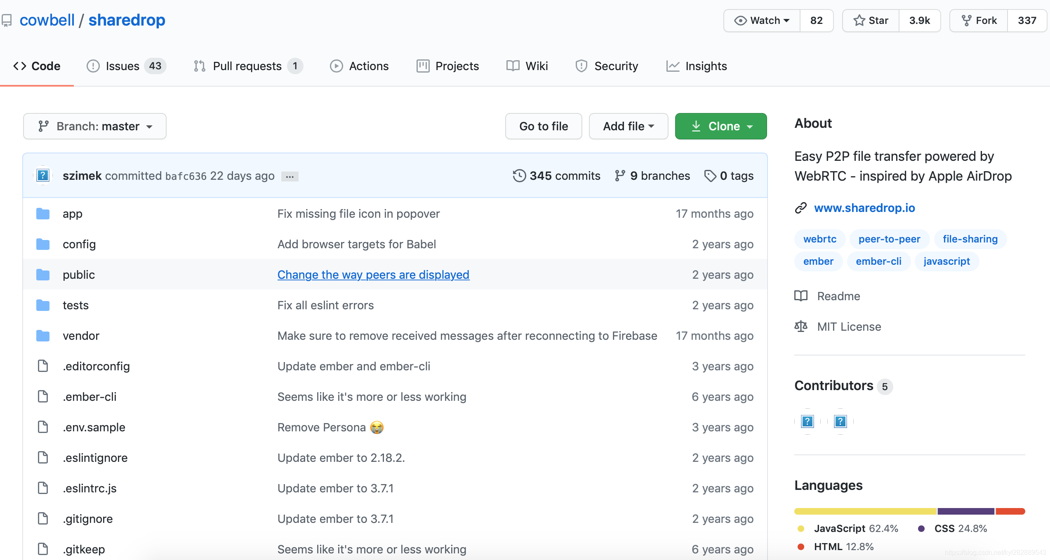Expand the Branch: master selector
The height and width of the screenshot is (560, 1050).
point(95,126)
